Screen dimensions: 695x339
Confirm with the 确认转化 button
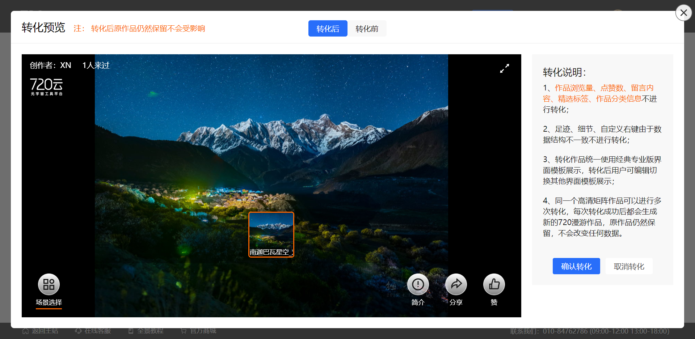click(x=576, y=266)
